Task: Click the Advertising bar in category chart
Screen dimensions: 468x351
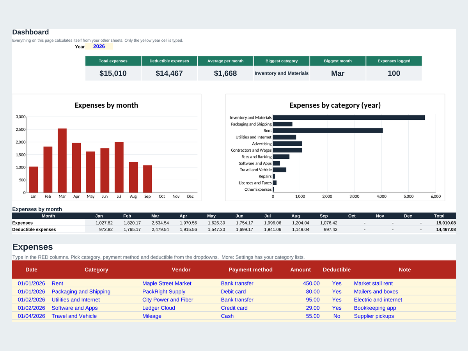Action: tap(287, 144)
